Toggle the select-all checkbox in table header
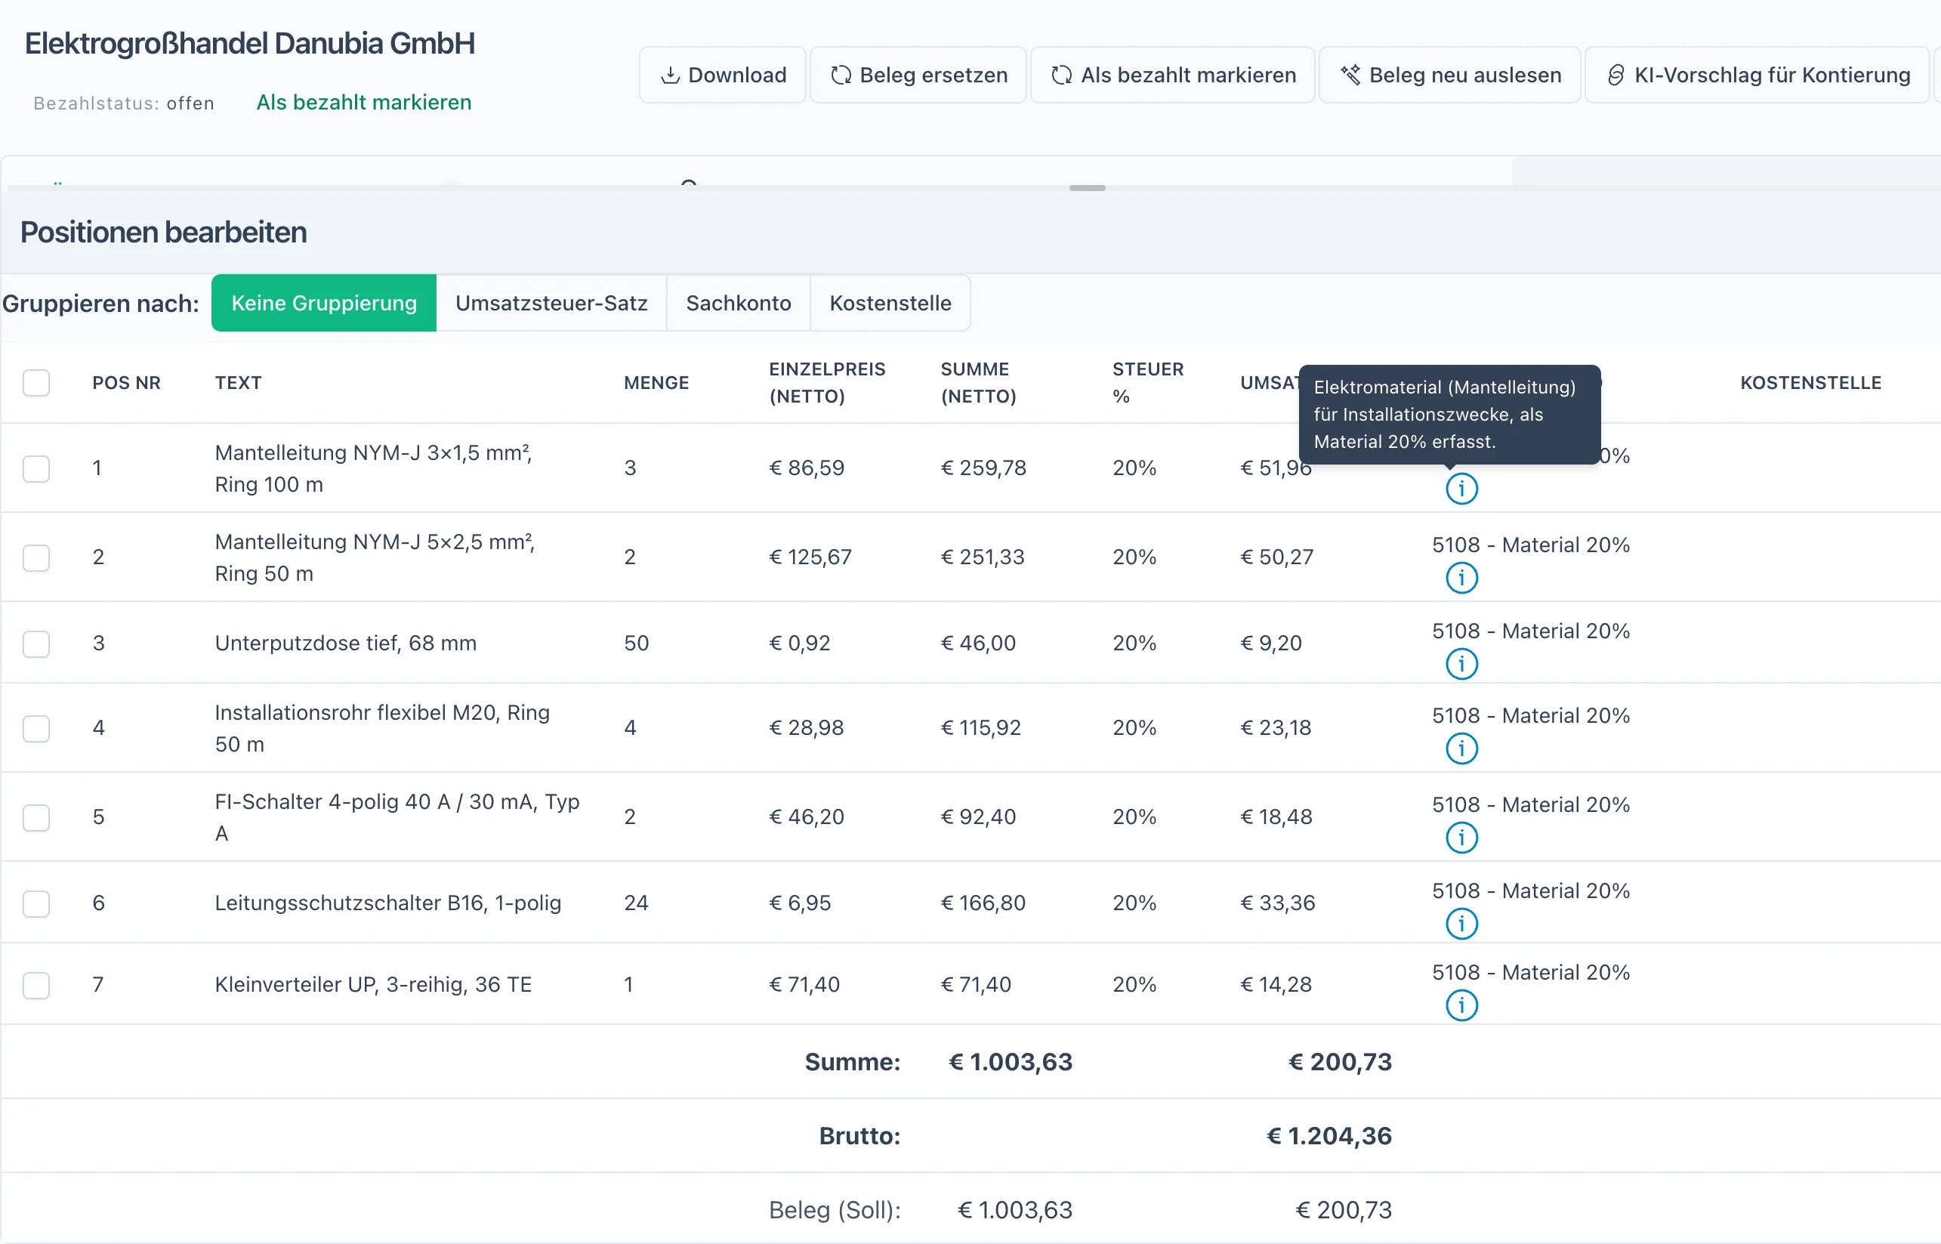 tap(36, 383)
